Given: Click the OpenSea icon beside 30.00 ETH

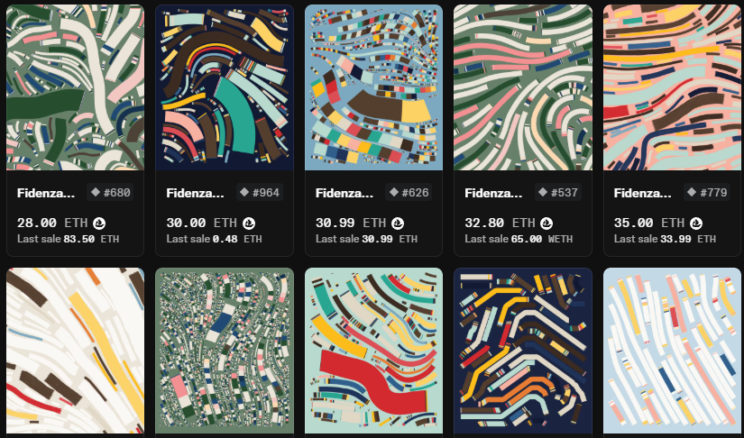Looking at the screenshot, I should (249, 223).
